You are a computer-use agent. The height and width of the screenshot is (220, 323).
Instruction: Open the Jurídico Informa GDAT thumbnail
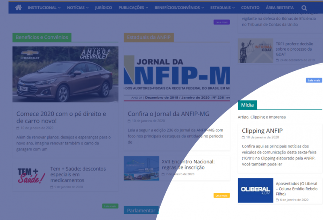point(256,51)
